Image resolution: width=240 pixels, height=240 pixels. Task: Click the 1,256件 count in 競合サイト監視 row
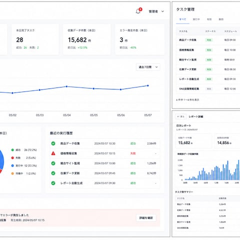tap(151, 163)
